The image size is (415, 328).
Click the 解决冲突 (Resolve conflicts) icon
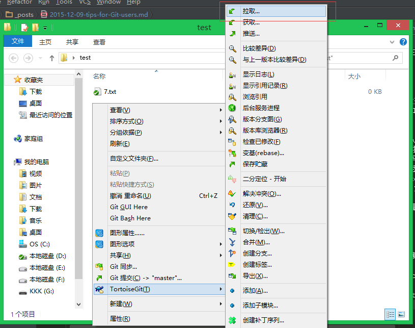click(233, 194)
